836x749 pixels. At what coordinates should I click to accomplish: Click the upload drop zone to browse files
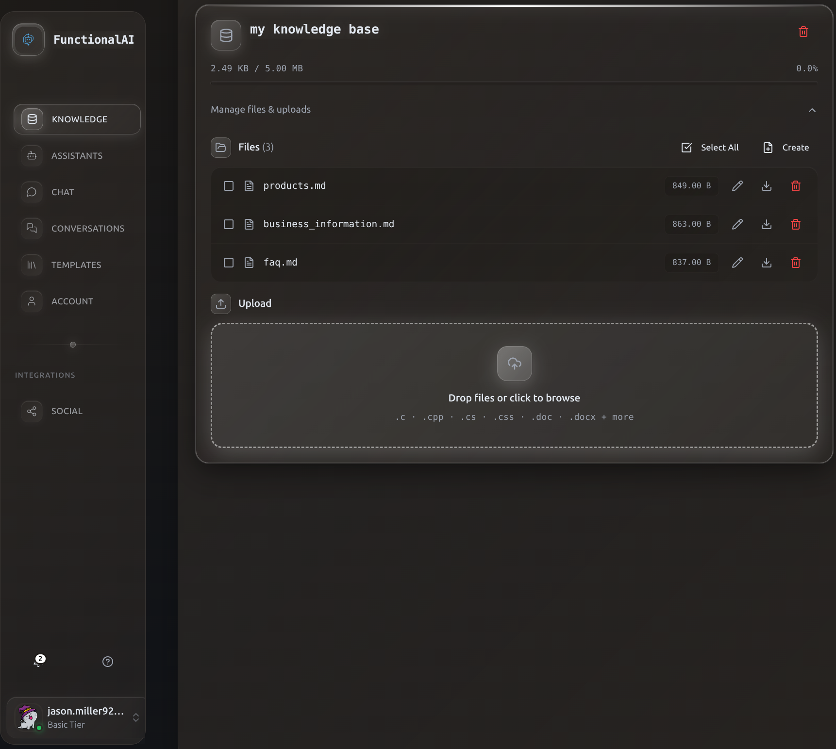514,386
